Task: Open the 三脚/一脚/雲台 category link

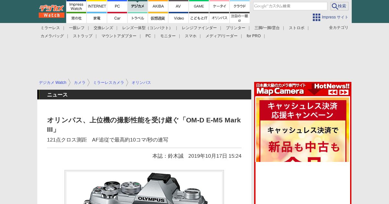Action: pos(267,28)
